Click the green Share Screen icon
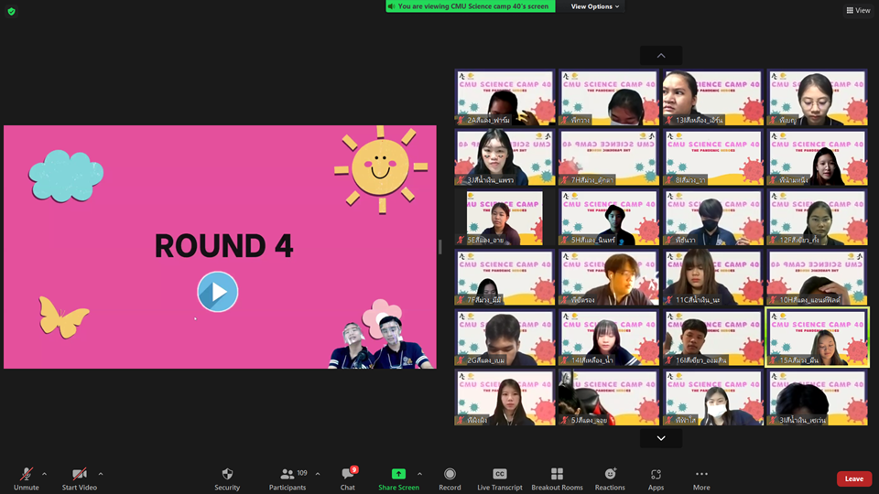Image resolution: width=879 pixels, height=494 pixels. coord(398,474)
